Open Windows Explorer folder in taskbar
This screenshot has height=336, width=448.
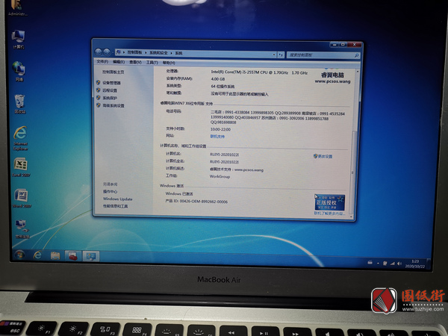[x=55, y=255]
